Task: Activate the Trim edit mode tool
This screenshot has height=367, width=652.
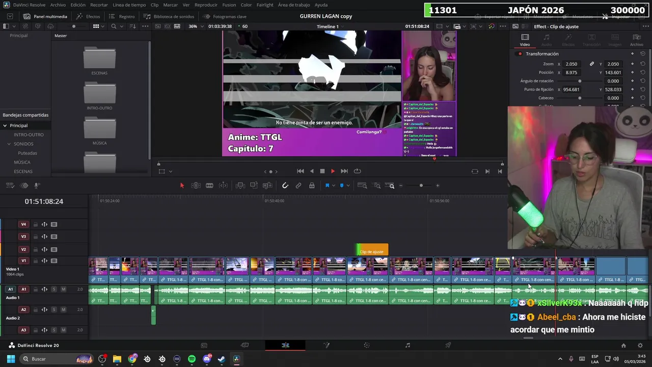Action: coord(196,186)
